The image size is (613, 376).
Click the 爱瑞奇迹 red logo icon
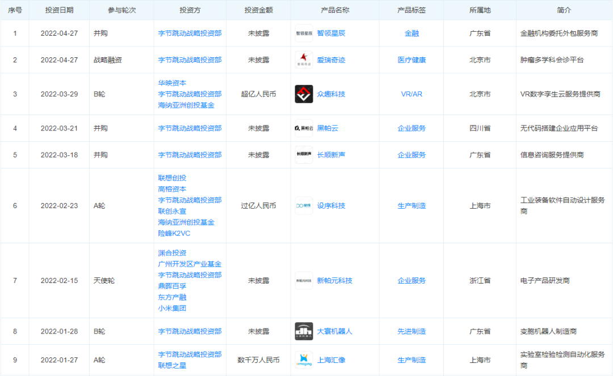304,60
